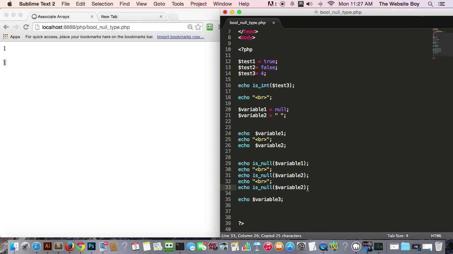Image resolution: width=453 pixels, height=254 pixels.
Task: Launch Photoshop from the dock
Action: 91,246
